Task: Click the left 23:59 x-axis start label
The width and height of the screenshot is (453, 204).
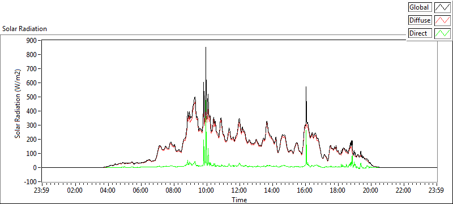Action: tap(42, 190)
